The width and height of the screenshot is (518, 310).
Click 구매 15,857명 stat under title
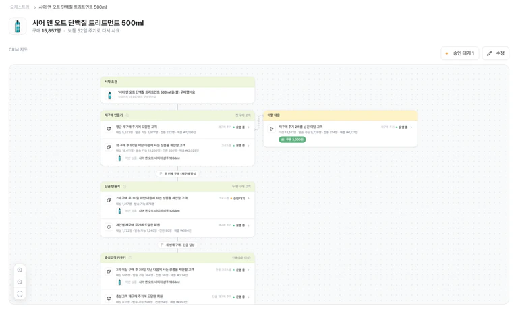pyautogui.click(x=47, y=31)
